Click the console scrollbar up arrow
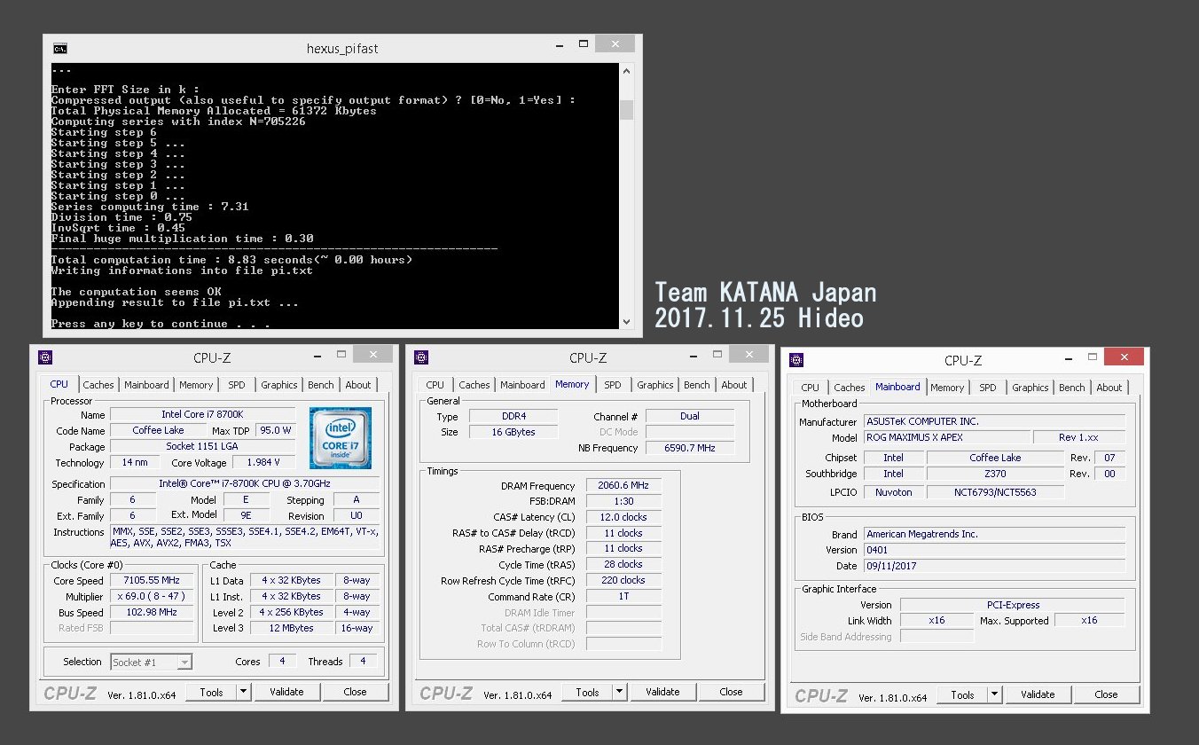 (x=626, y=71)
